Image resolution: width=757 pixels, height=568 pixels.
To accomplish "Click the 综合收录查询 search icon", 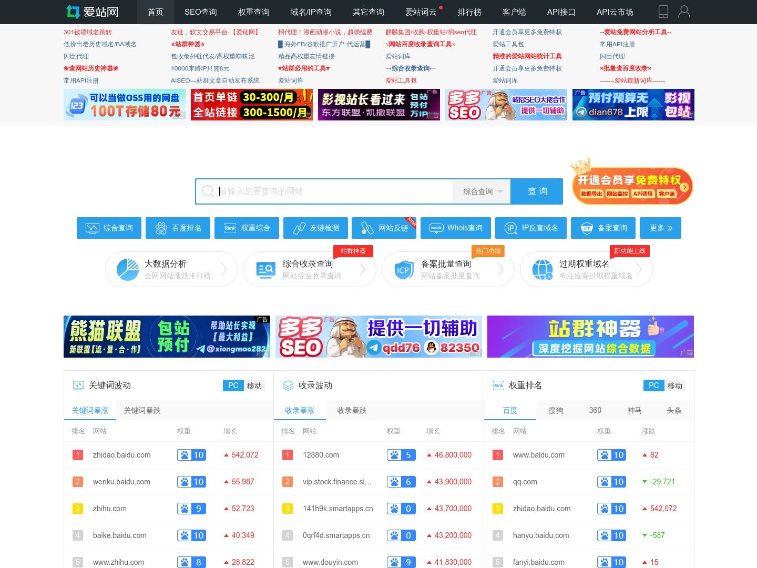I will pos(266,269).
